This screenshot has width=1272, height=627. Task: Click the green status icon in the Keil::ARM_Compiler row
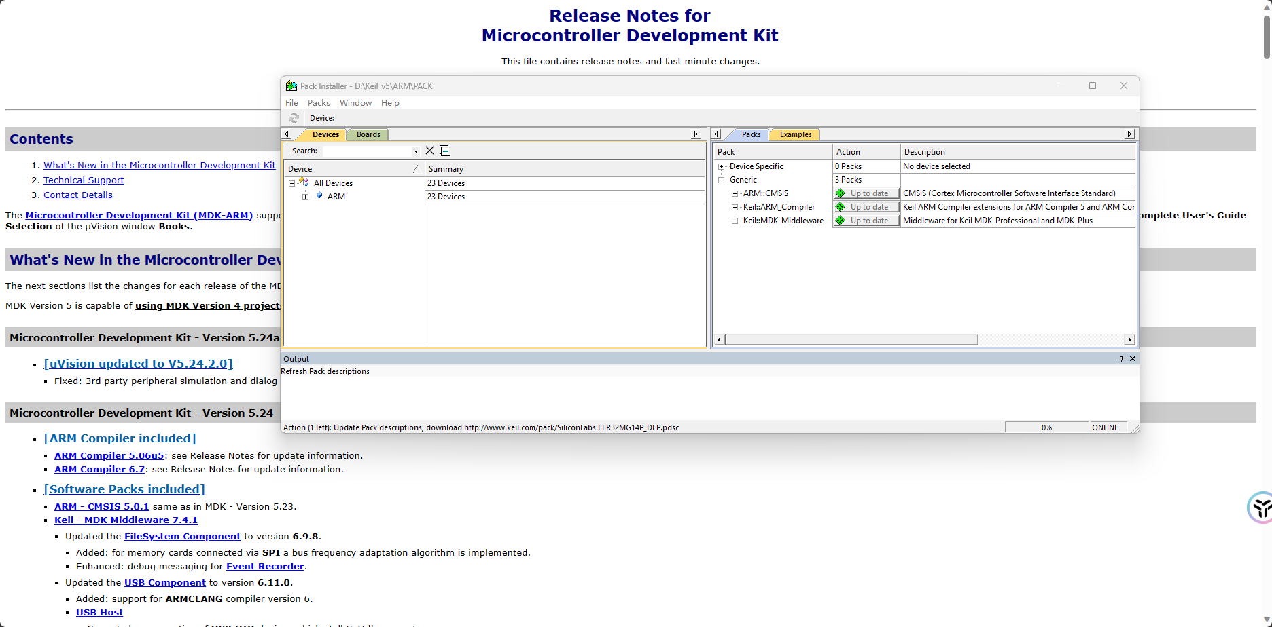(841, 207)
